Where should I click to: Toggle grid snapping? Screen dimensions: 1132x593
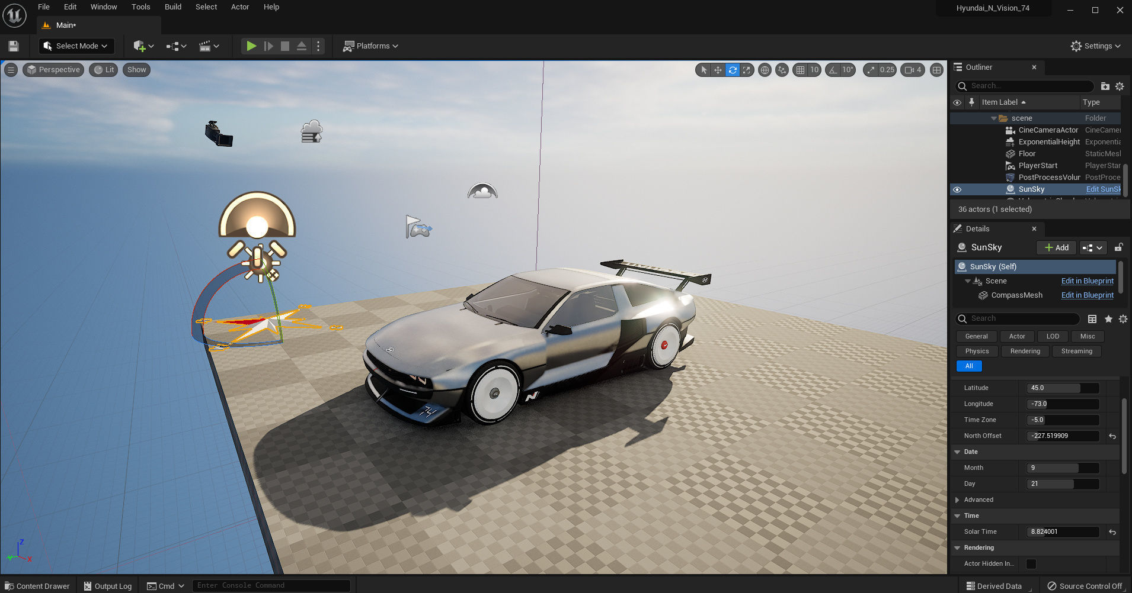point(801,70)
